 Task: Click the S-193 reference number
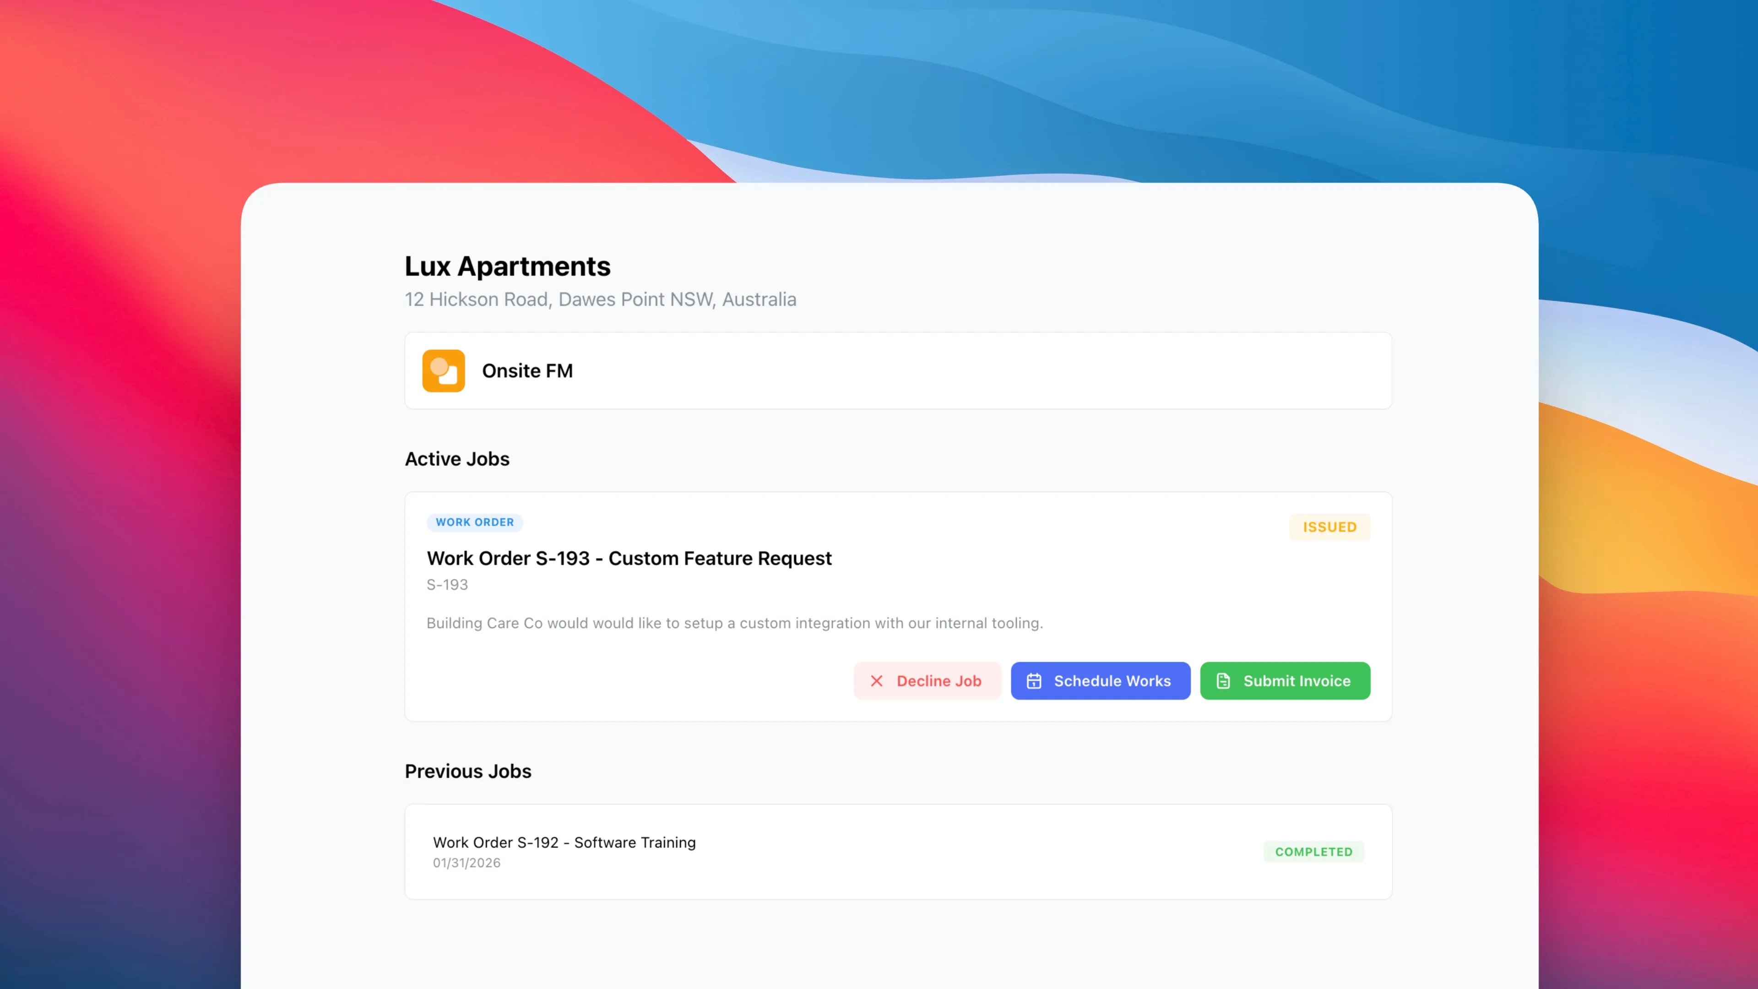[x=447, y=584]
